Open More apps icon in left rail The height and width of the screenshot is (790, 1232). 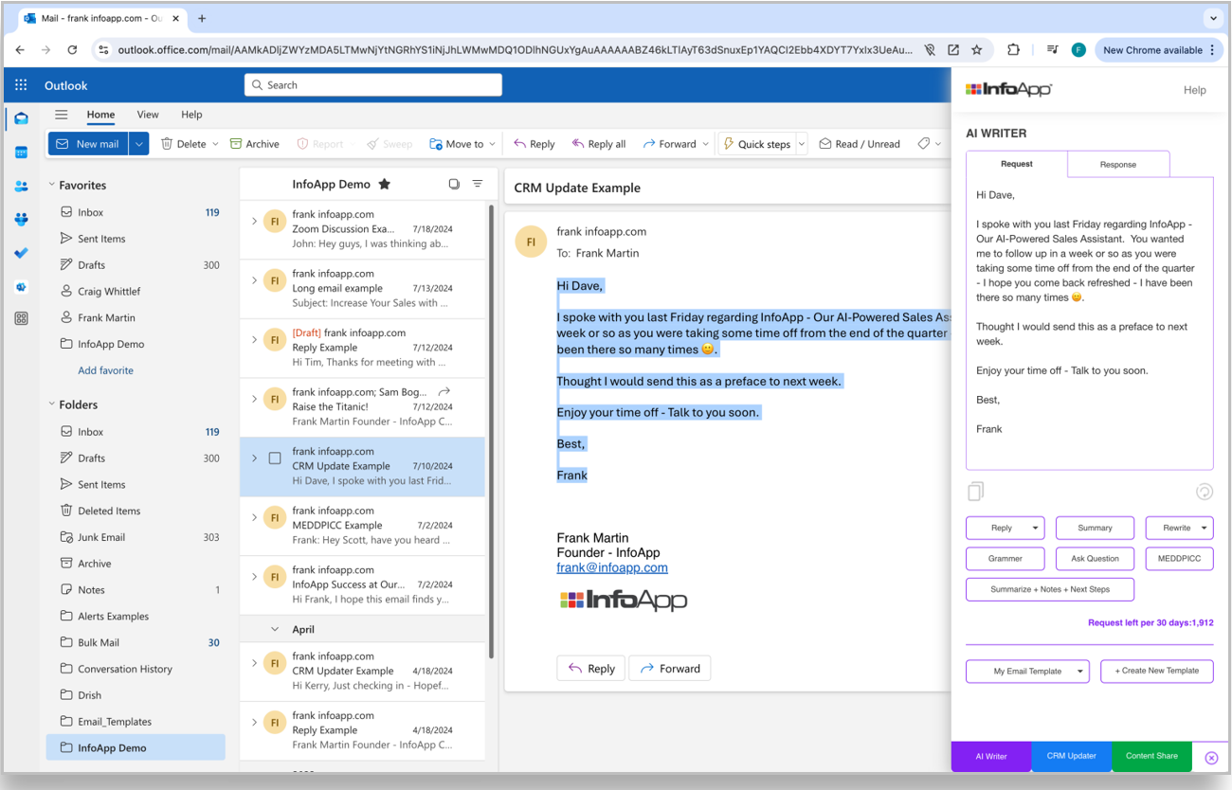coord(21,319)
